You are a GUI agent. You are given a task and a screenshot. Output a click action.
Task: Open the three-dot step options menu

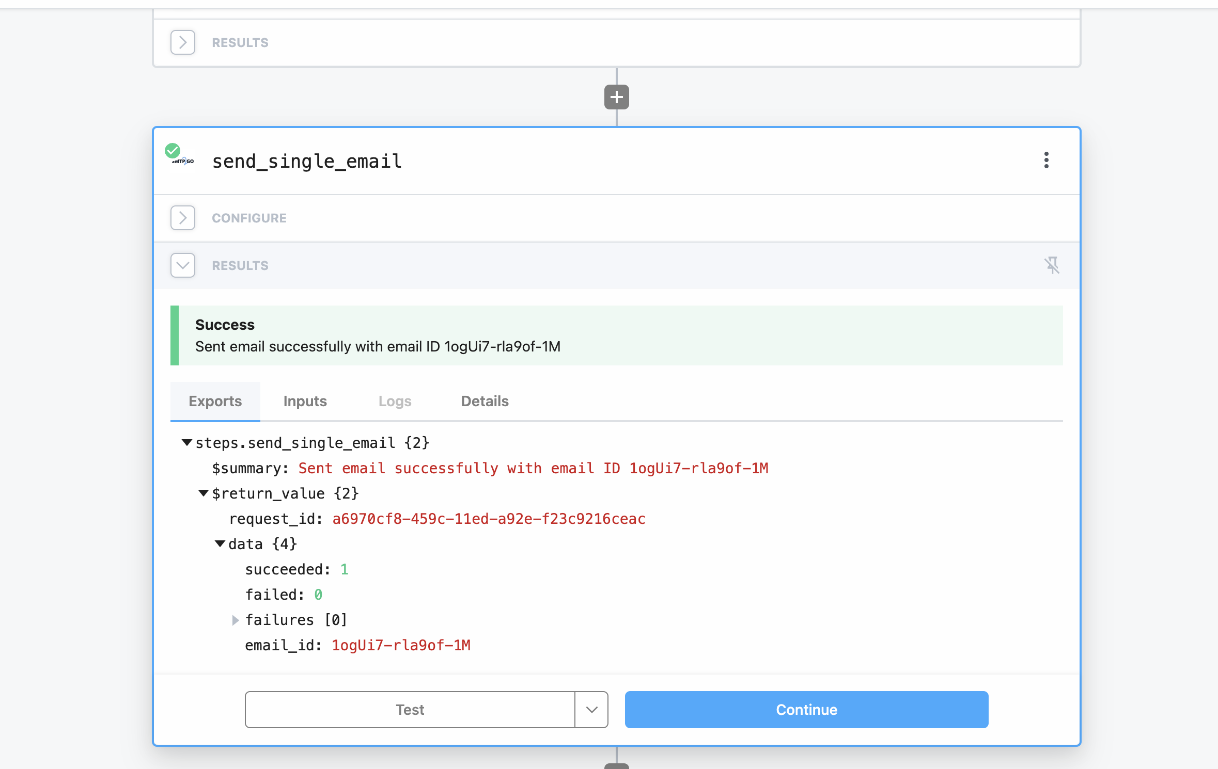tap(1046, 160)
